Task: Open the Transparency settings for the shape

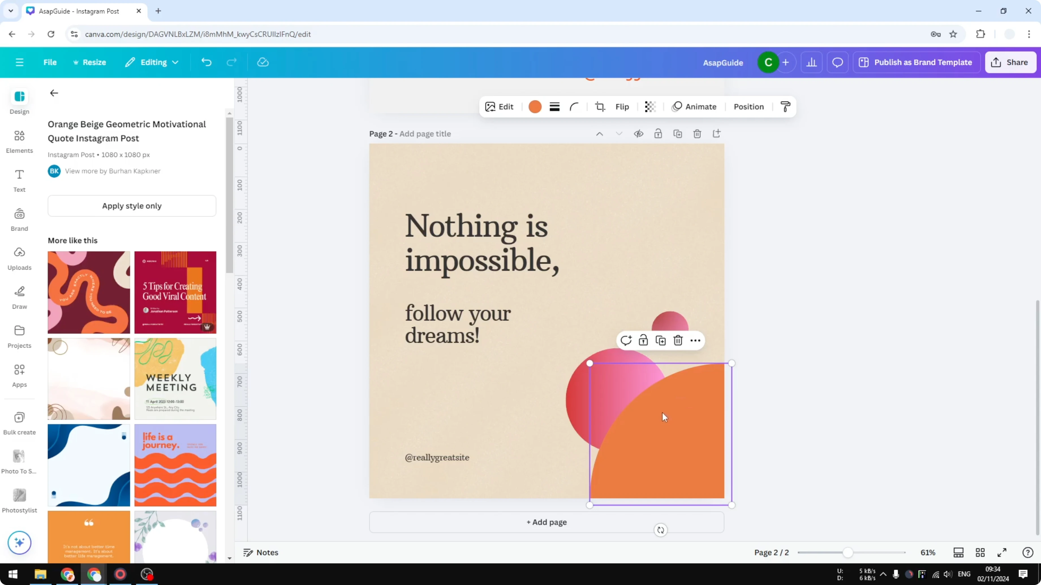Action: click(649, 107)
